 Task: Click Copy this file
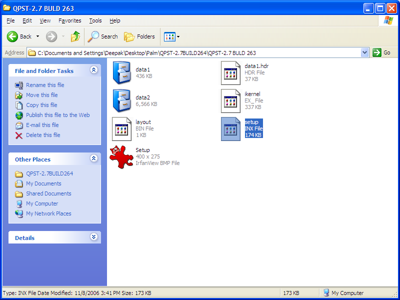pyautogui.click(x=41, y=105)
